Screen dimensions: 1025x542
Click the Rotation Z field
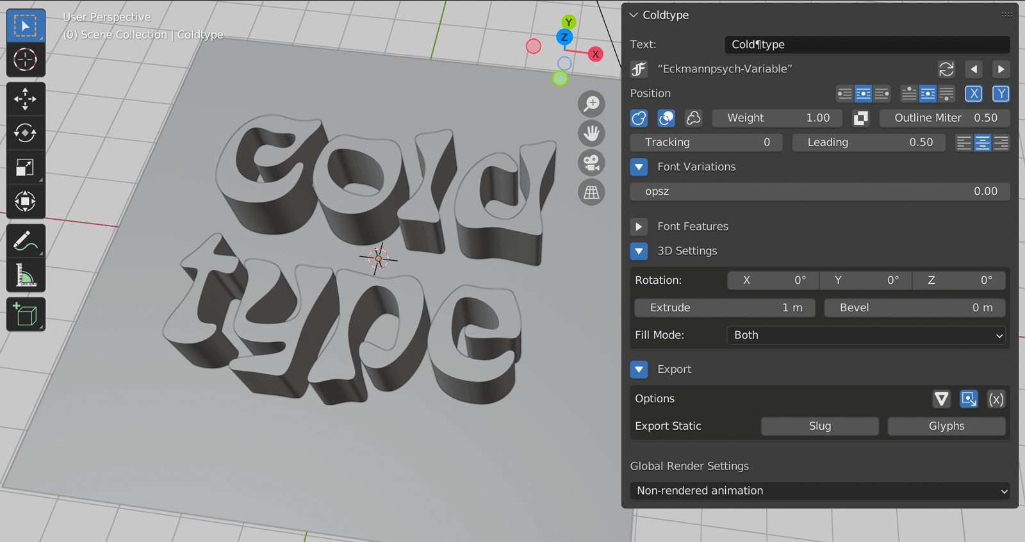coord(959,281)
